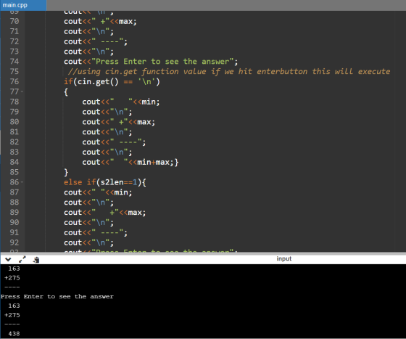Click 'cout<<" ----";' on line 72
406x339 pixels.
point(96,41)
